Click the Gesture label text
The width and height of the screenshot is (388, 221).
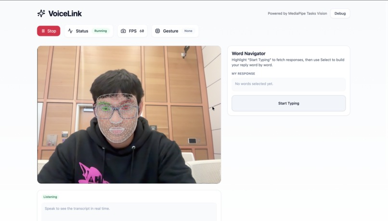click(x=170, y=31)
